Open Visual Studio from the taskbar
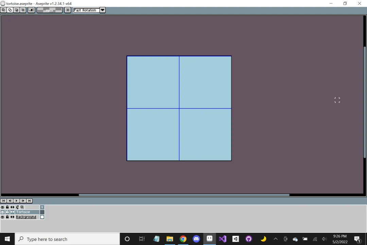The height and width of the screenshot is (245, 367). 222,239
